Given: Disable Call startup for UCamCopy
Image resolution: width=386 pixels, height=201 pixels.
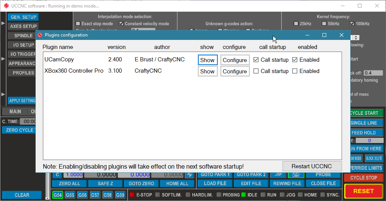Looking at the screenshot, I should pos(256,60).
